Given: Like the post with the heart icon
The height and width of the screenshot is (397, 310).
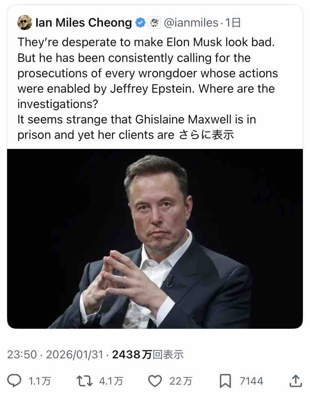Looking at the screenshot, I should pos(155,381).
